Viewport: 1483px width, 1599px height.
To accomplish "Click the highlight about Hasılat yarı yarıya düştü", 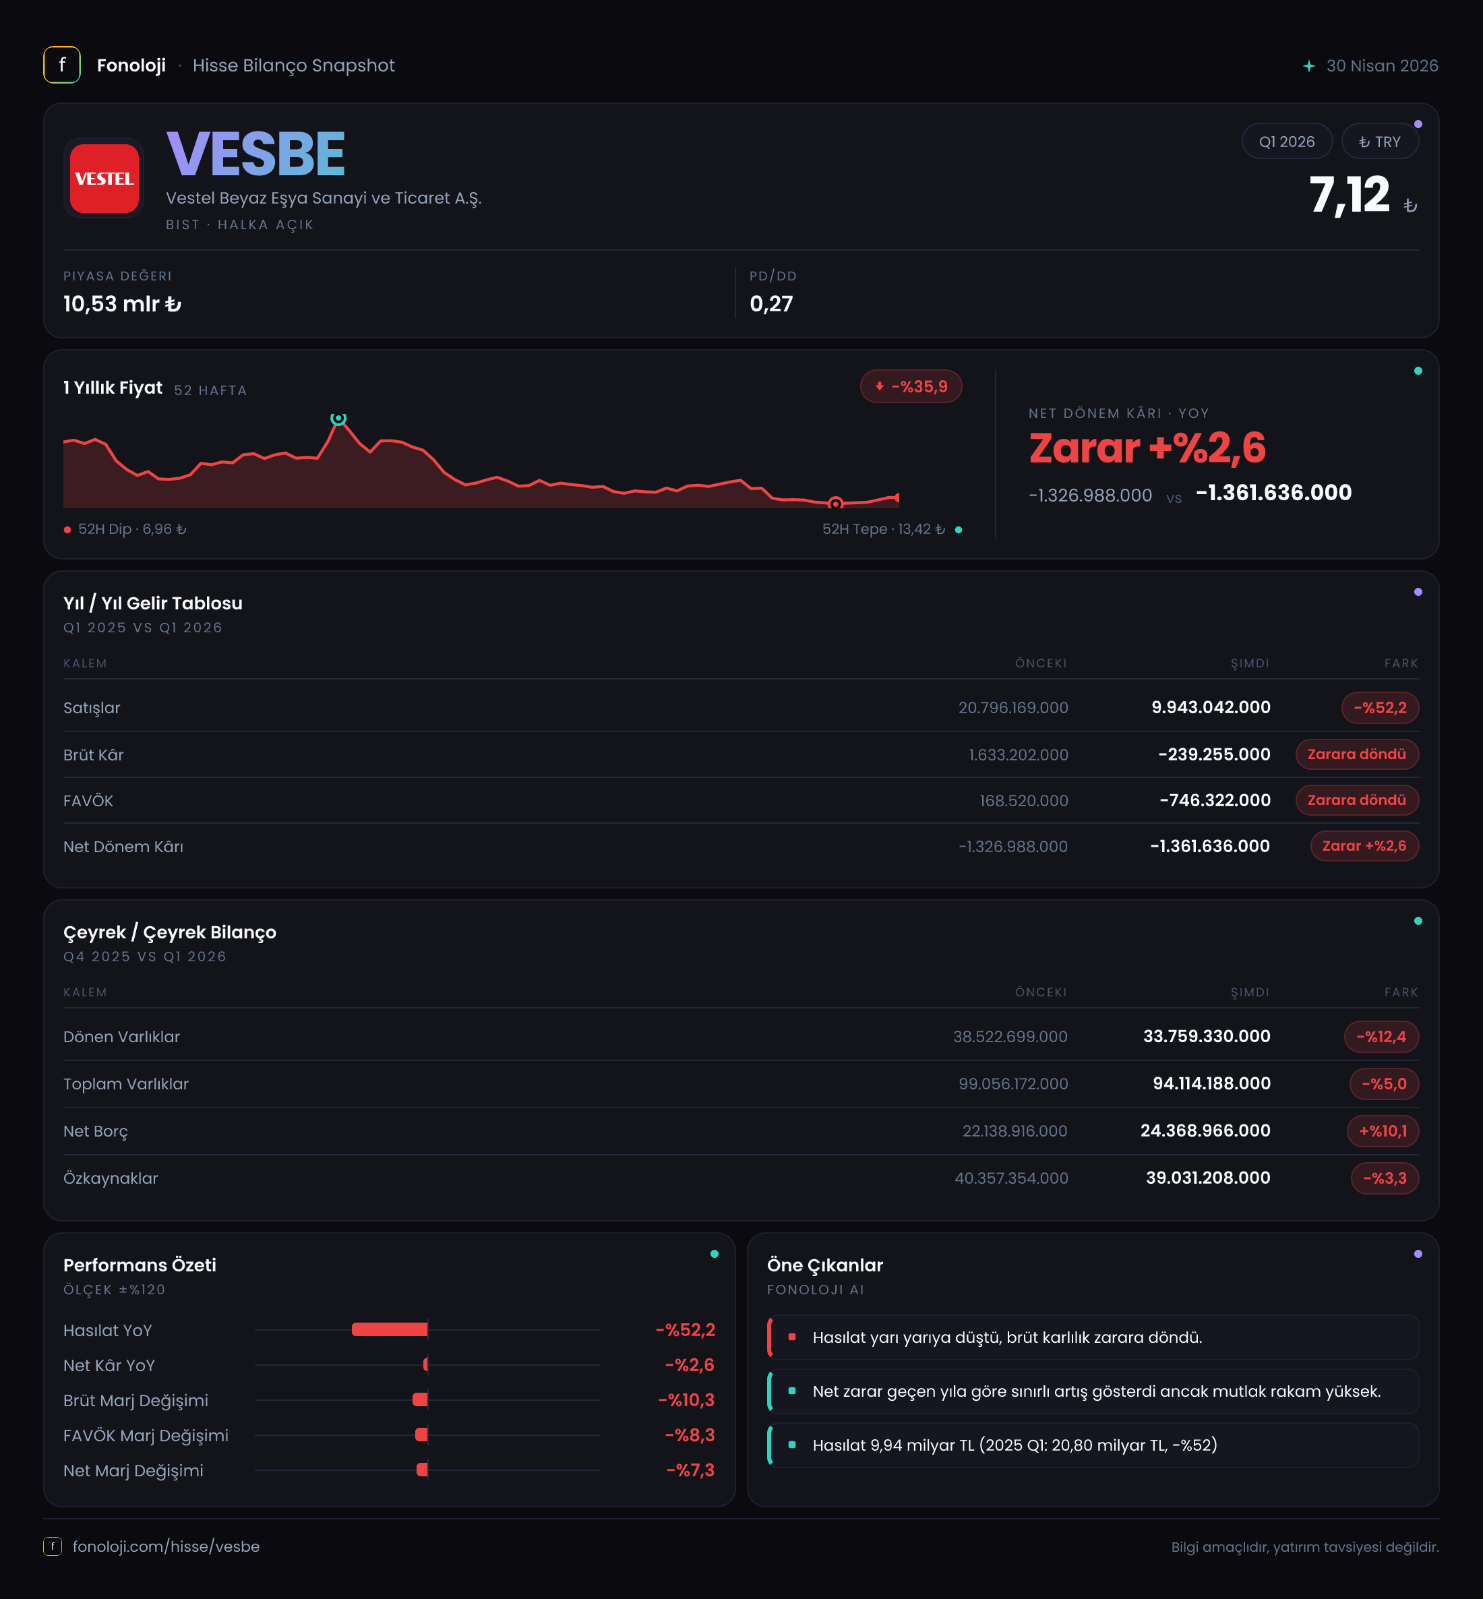I will pos(1093,1337).
